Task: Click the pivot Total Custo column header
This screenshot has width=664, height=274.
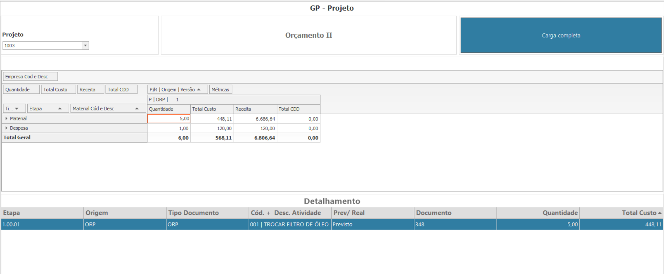Action: pos(212,109)
